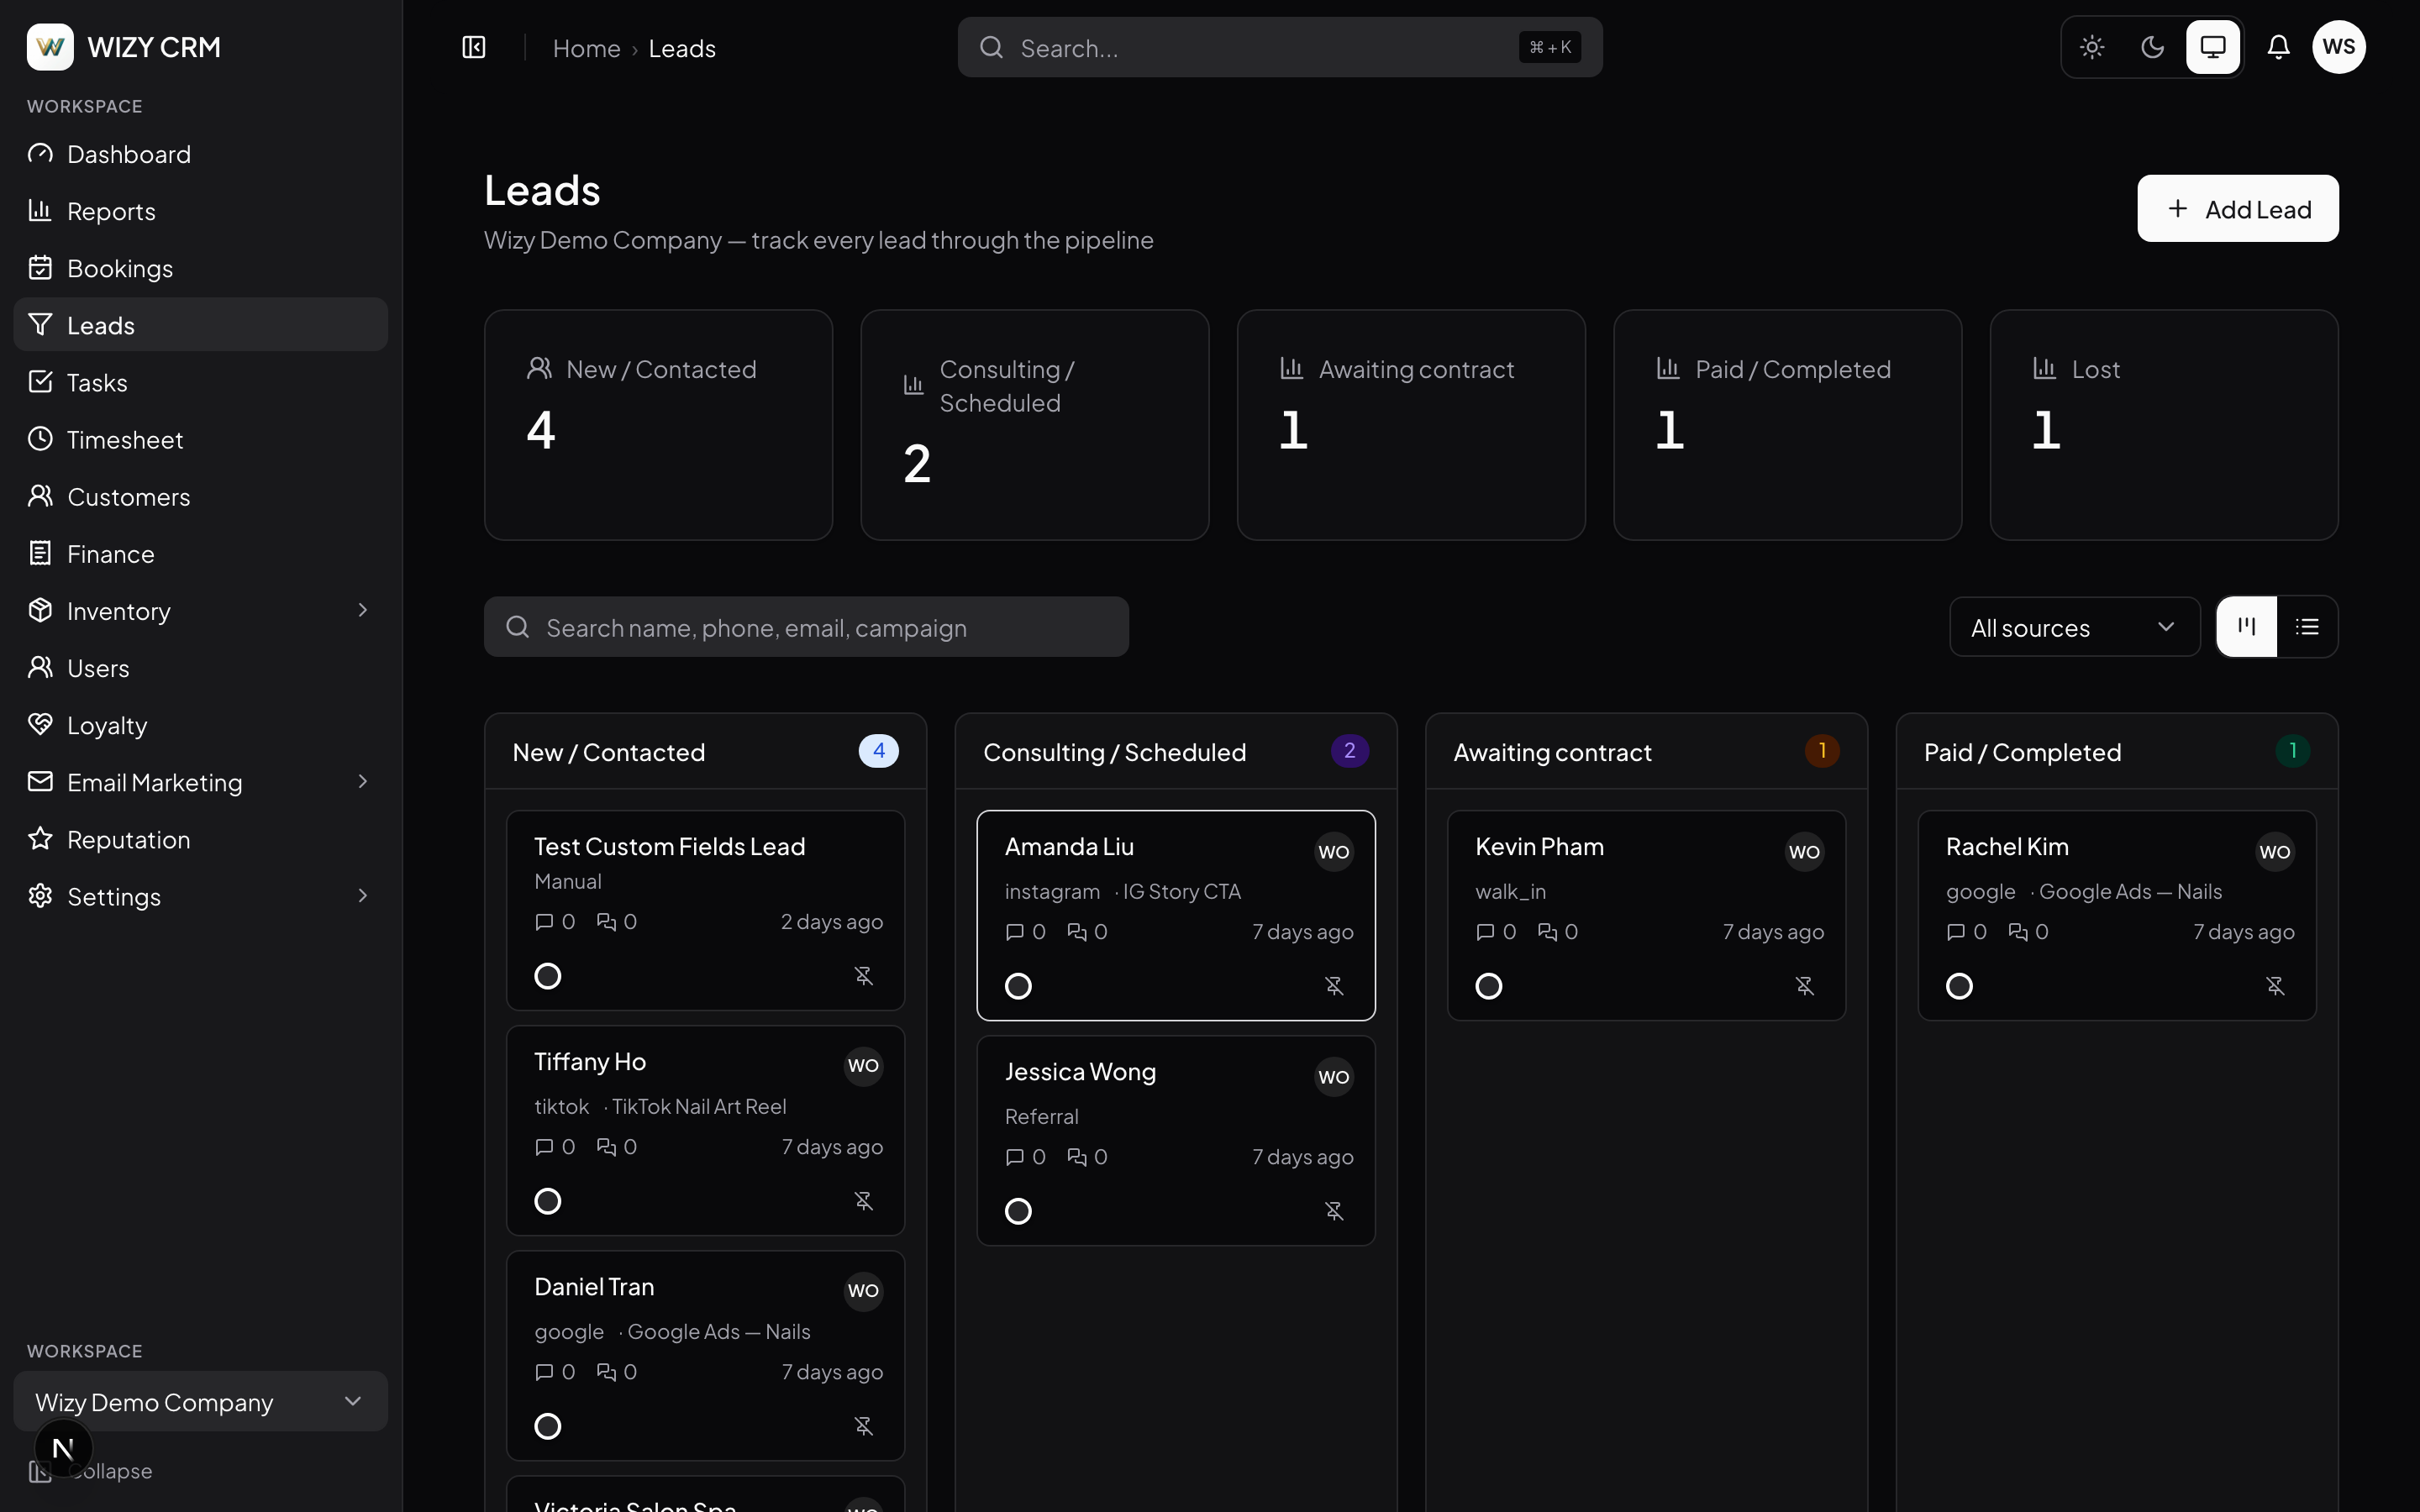Switch to system theme

click(2212, 47)
